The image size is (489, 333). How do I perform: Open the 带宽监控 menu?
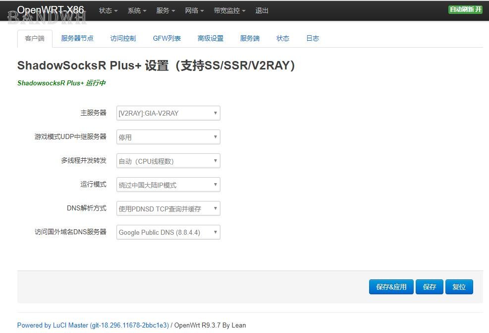(229, 10)
